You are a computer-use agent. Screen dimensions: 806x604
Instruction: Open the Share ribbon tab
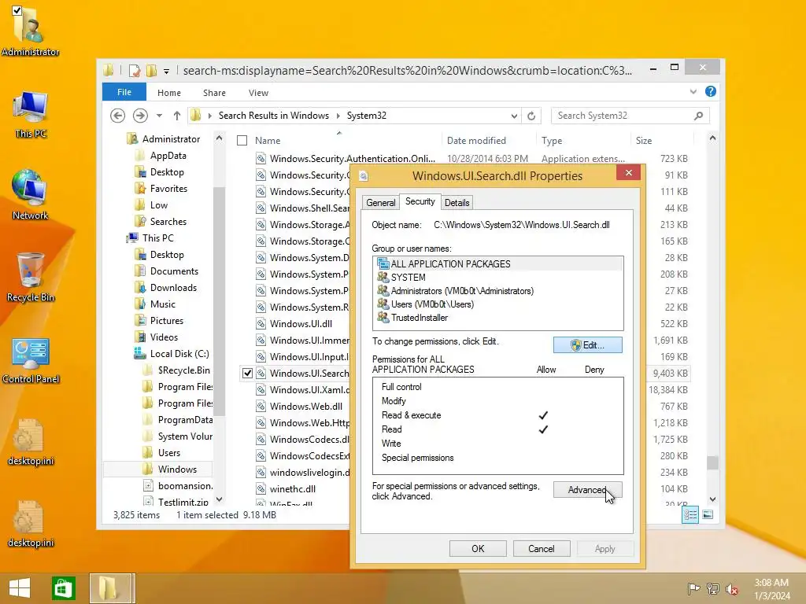click(214, 93)
